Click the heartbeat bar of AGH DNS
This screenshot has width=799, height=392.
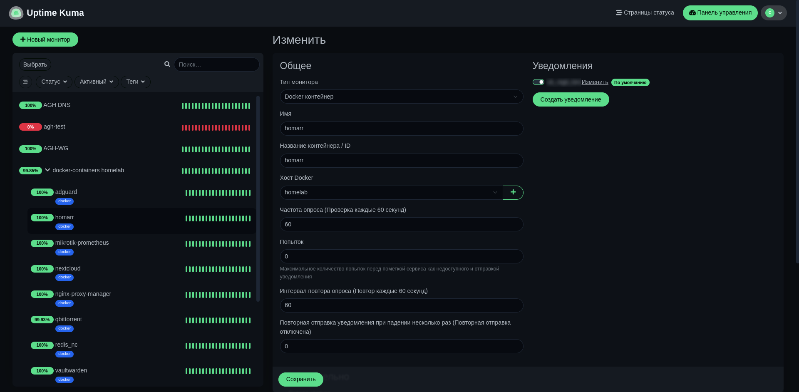pyautogui.click(x=216, y=106)
